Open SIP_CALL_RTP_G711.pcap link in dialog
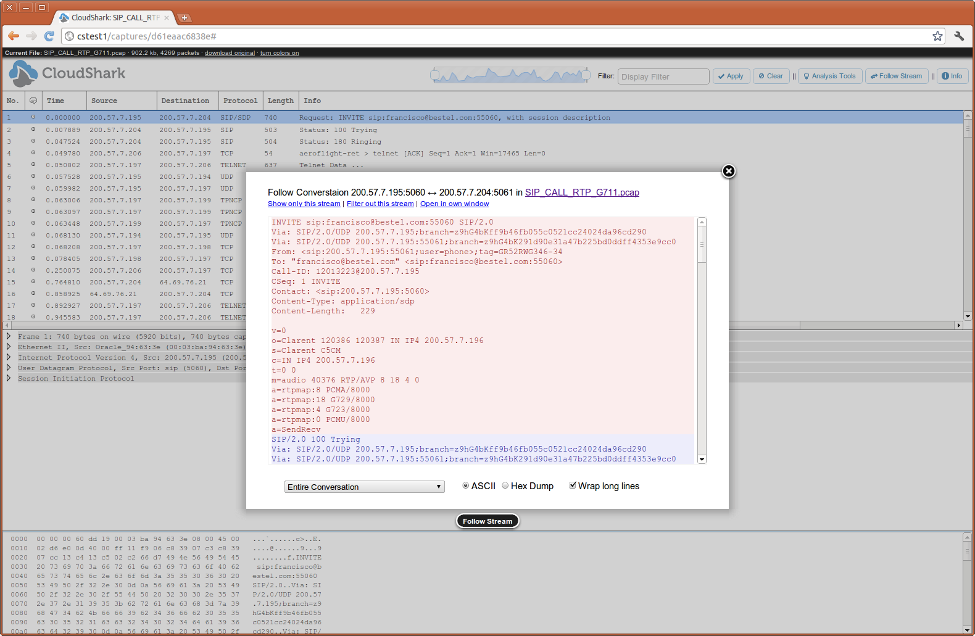Image resolution: width=975 pixels, height=636 pixels. 582,192
